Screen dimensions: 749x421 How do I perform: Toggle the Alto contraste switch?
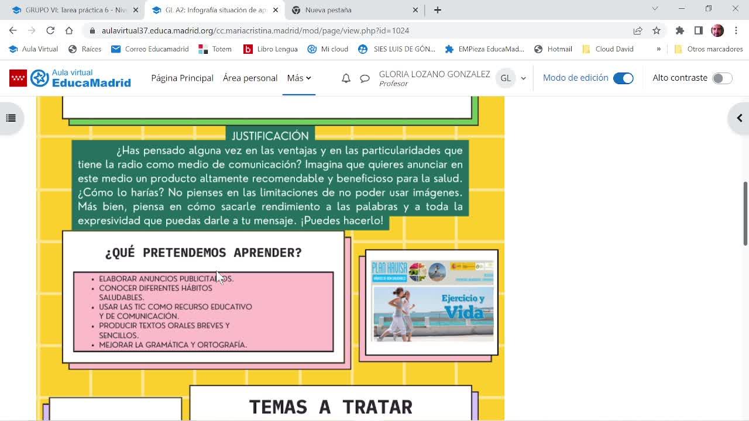click(x=722, y=78)
